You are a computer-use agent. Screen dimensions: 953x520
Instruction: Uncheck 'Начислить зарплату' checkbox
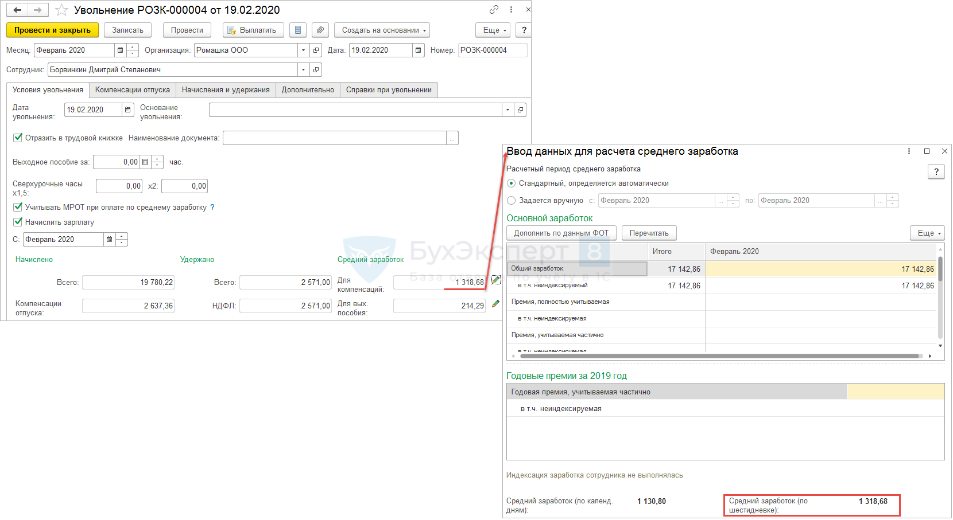pyautogui.click(x=18, y=222)
